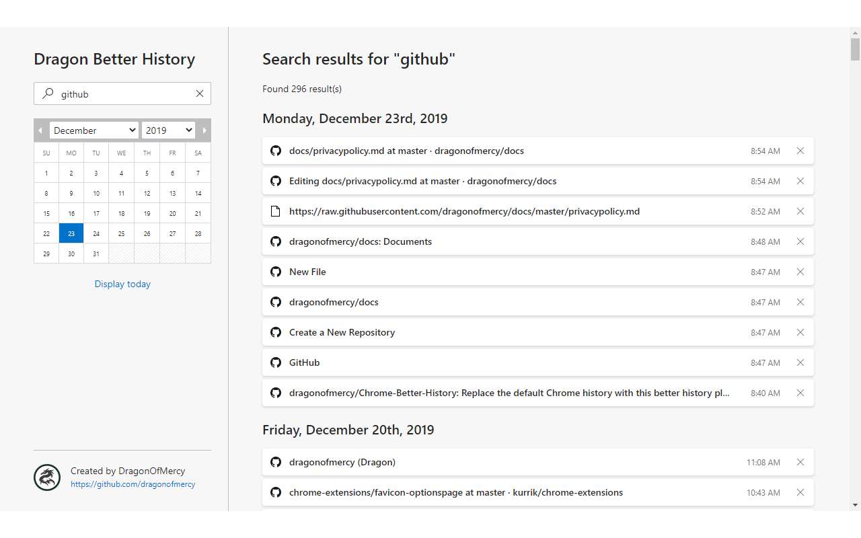861x538 pixels.
Task: Remove 'dragonofmercy (Dragon)' history entry
Action: coord(800,462)
